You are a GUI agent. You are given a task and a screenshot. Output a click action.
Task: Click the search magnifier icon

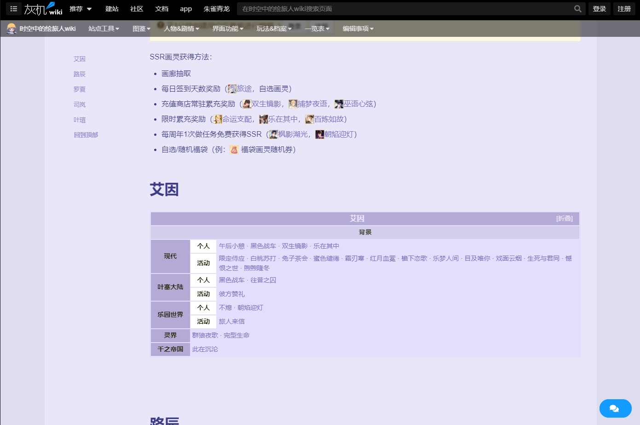pyautogui.click(x=577, y=8)
